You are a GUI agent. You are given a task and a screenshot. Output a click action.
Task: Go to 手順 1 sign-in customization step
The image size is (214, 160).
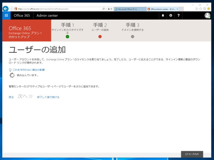(x=67, y=30)
